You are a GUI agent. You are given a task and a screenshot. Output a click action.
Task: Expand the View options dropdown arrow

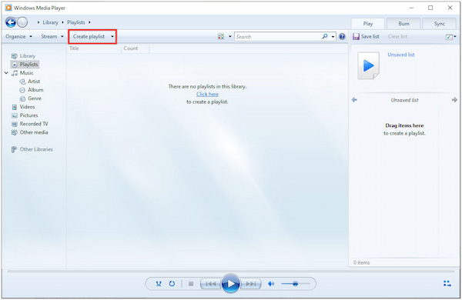[x=230, y=36]
